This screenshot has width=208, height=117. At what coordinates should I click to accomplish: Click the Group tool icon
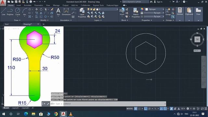[x=168, y=12]
